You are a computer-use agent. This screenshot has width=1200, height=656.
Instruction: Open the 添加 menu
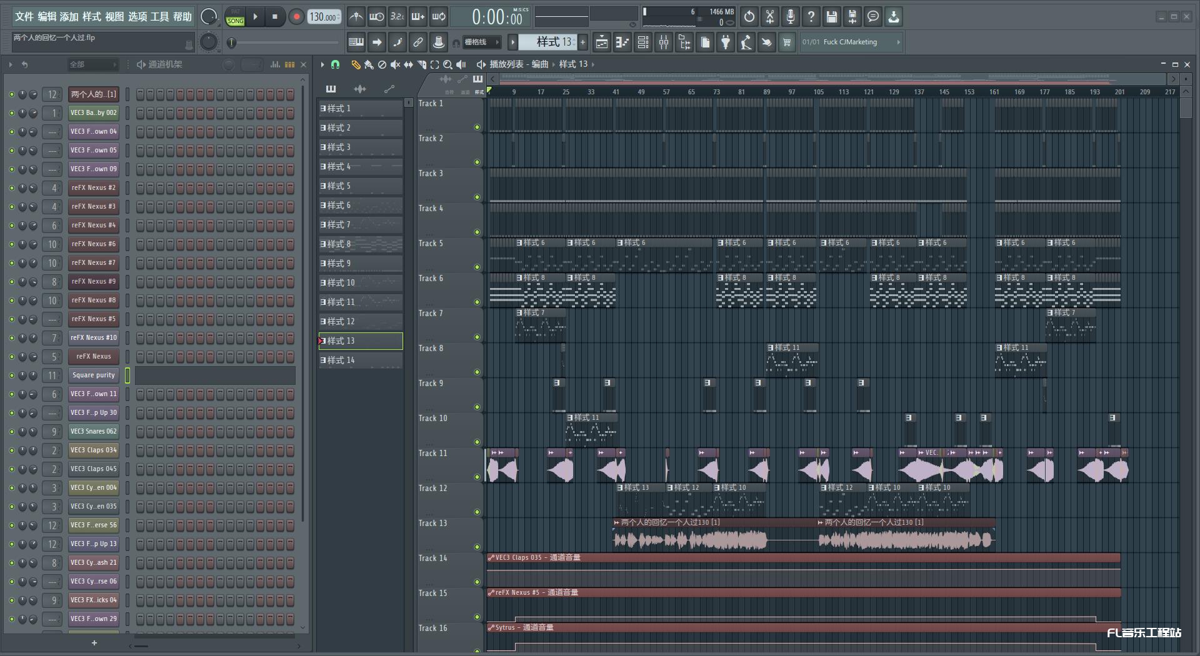69,17
